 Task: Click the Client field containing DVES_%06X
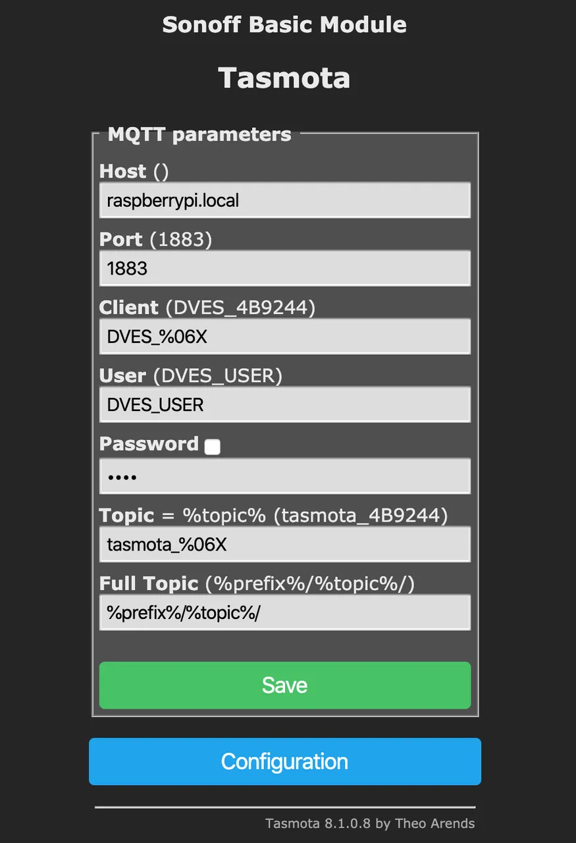[285, 337]
